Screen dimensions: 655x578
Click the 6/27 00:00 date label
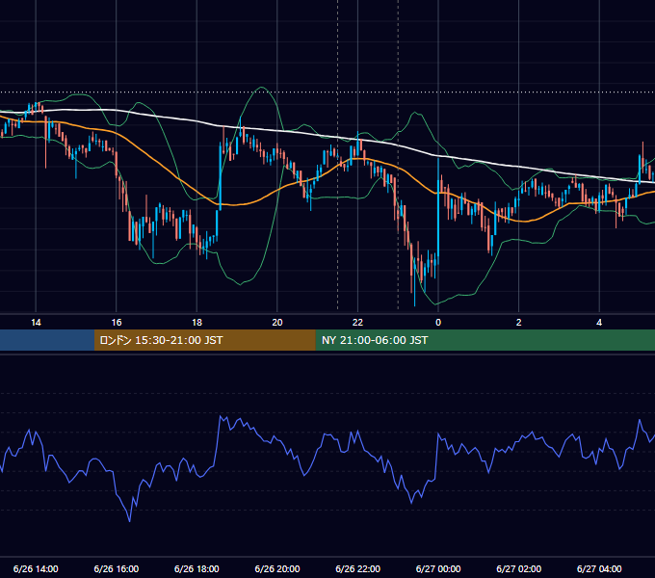point(438,568)
